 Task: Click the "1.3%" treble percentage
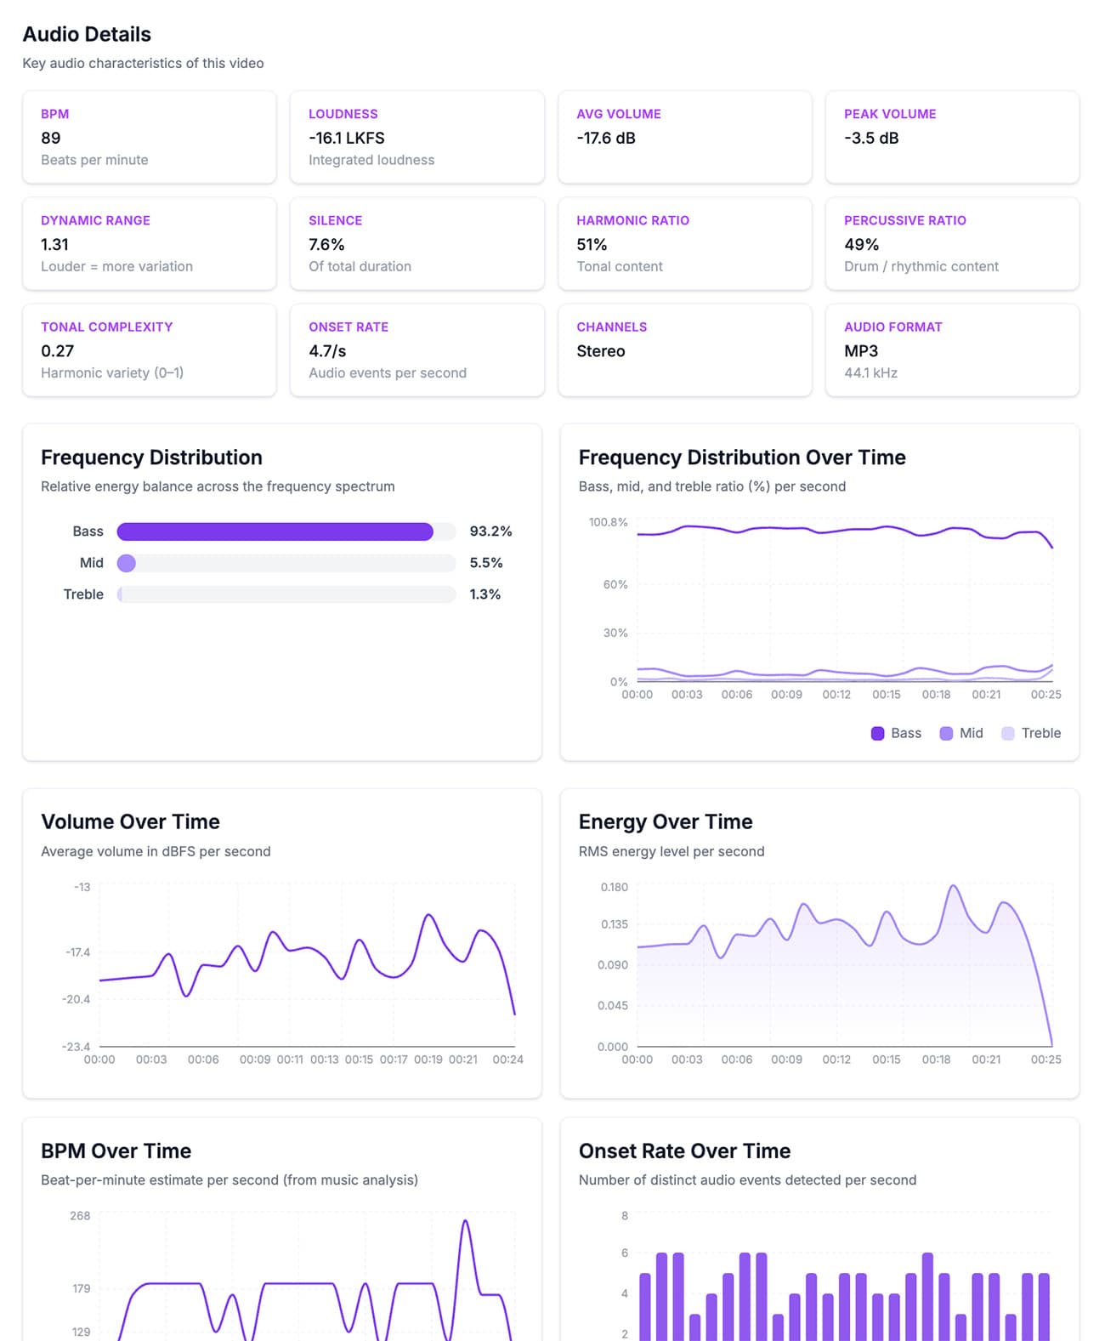(485, 594)
